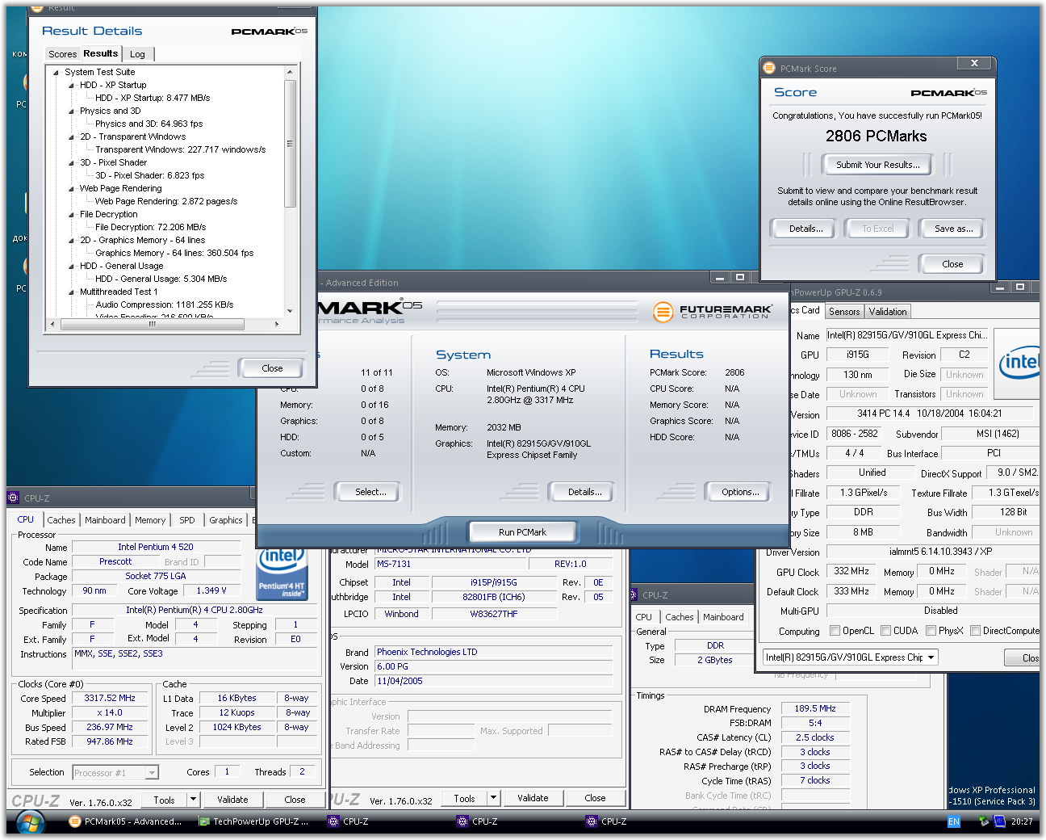Collapse 2D - Transparent Windows node
1046x840 pixels.
point(71,137)
